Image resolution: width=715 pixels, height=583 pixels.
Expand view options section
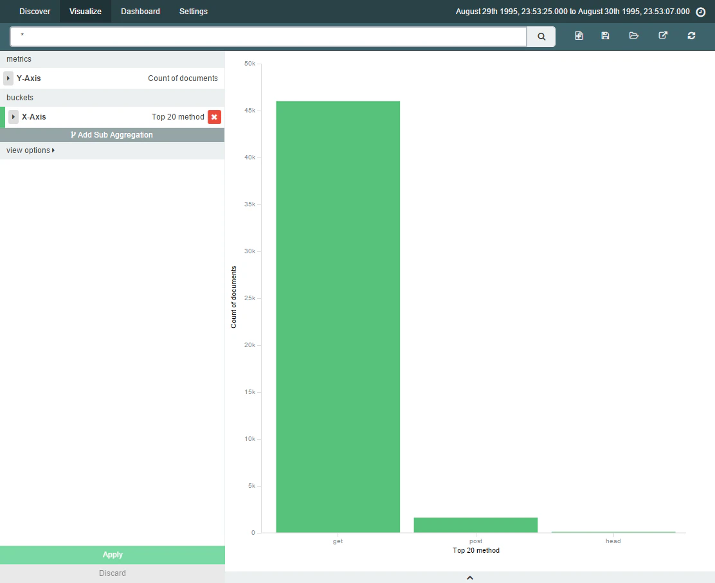(31, 150)
